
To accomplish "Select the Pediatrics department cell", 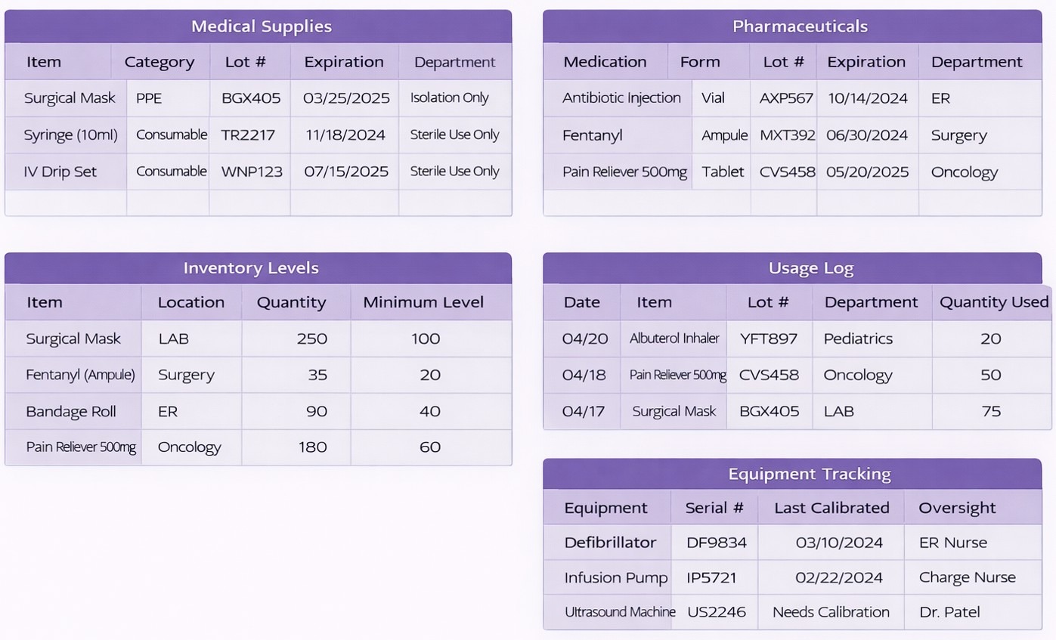I will [858, 339].
